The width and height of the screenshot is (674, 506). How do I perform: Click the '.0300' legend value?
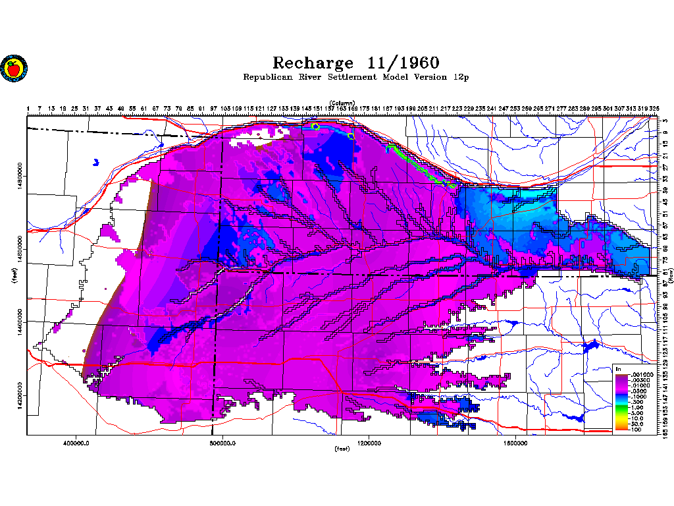coord(638,391)
